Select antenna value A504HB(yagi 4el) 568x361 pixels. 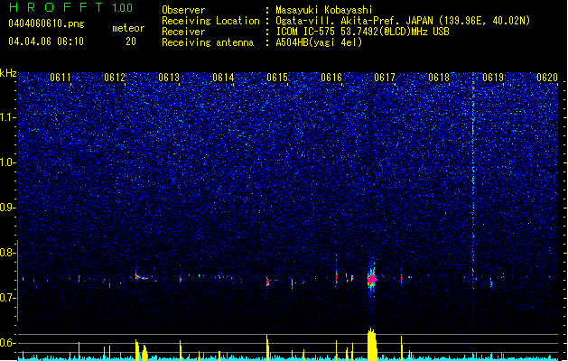[x=319, y=42]
